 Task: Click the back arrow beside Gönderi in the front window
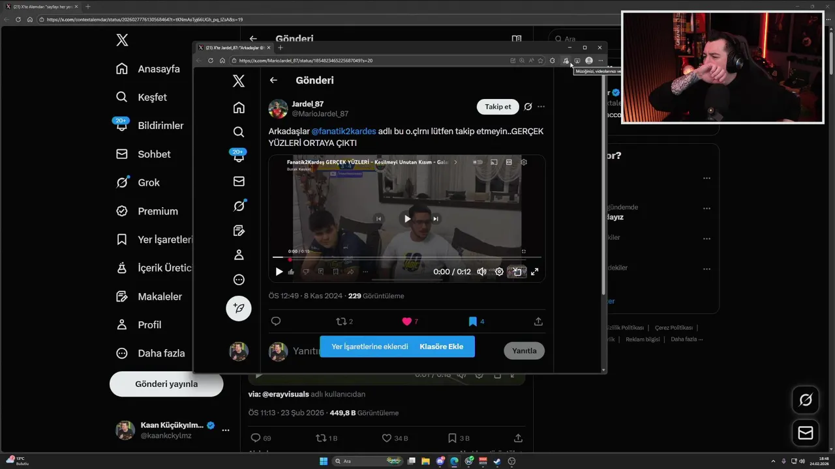(x=273, y=80)
